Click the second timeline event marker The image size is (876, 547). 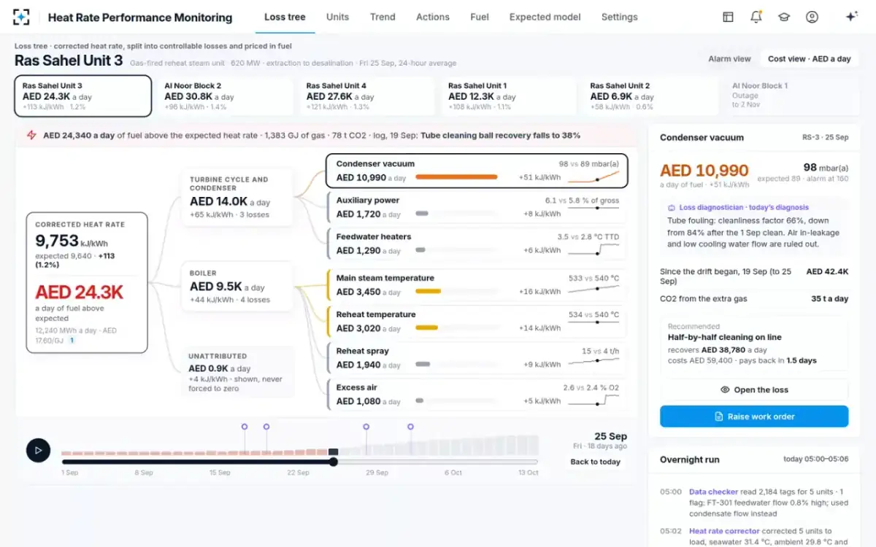pos(266,427)
